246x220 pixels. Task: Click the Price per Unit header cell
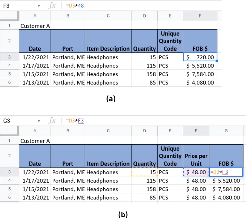(x=196, y=156)
